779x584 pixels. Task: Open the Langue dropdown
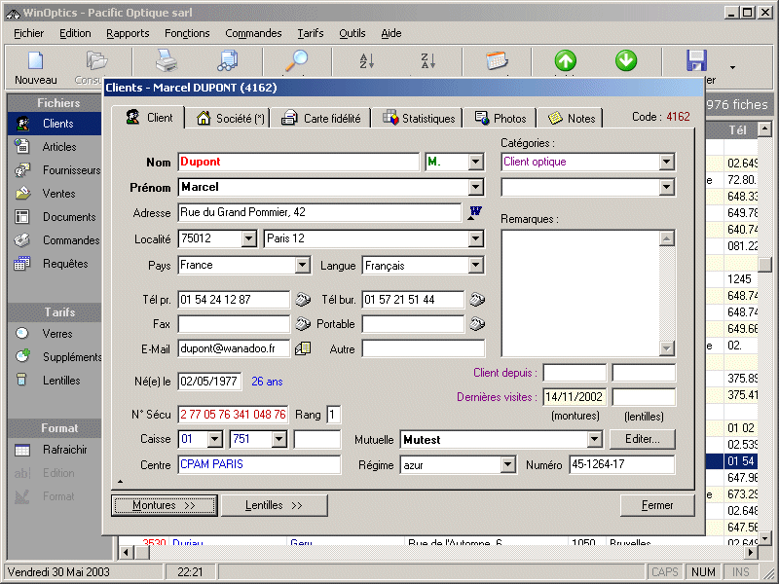tap(475, 266)
